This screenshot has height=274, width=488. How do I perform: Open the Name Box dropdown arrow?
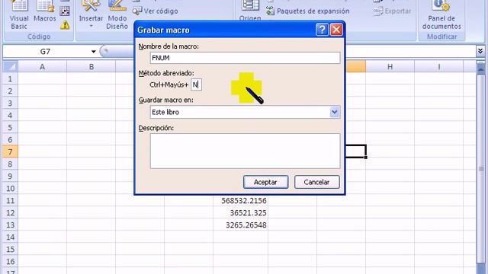tap(93, 52)
